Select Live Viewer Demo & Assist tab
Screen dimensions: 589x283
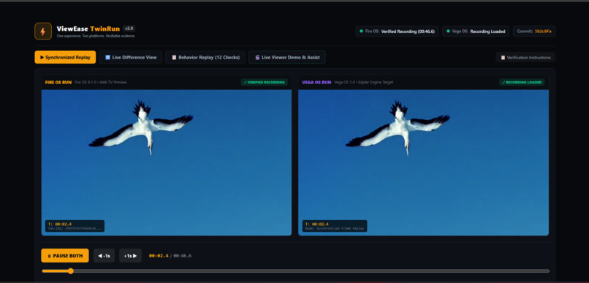tap(286, 58)
